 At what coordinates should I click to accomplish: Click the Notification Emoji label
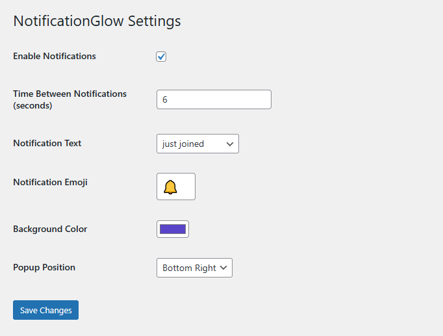pos(50,182)
